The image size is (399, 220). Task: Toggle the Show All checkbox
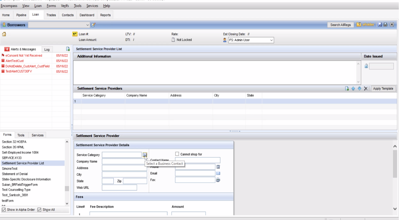pyautogui.click(x=39, y=210)
